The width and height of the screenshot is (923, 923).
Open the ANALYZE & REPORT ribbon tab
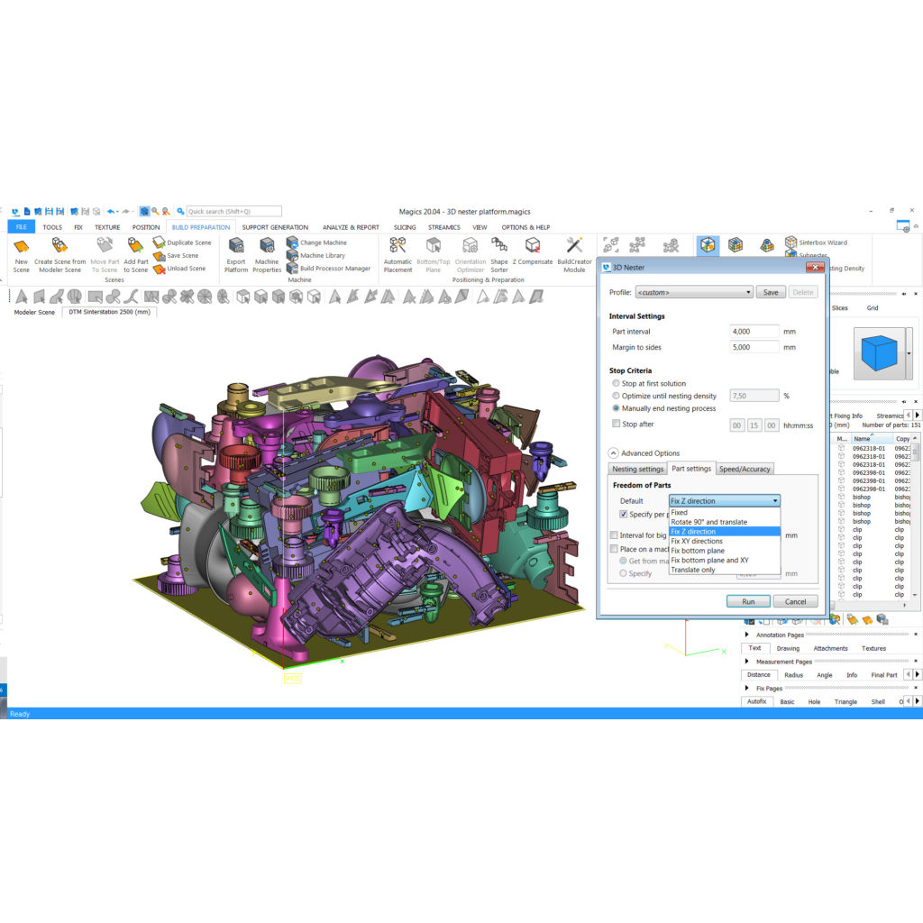pyautogui.click(x=351, y=227)
